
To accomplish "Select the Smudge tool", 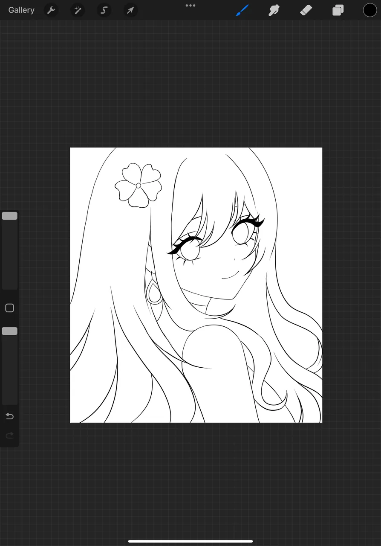I will pos(274,10).
